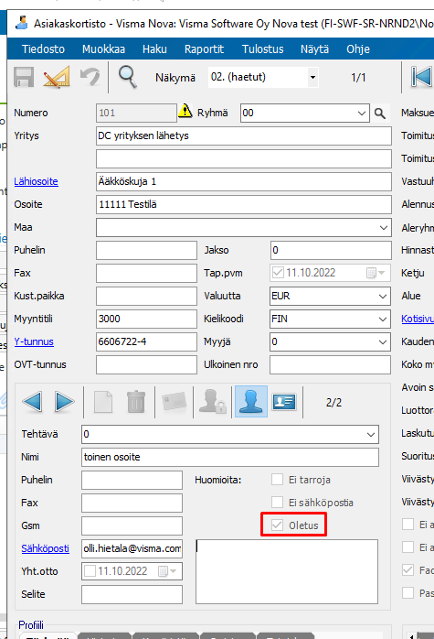This screenshot has height=639, width=434.
Task: Toggle the Tap.pvm date checkbox
Action: click(x=278, y=273)
